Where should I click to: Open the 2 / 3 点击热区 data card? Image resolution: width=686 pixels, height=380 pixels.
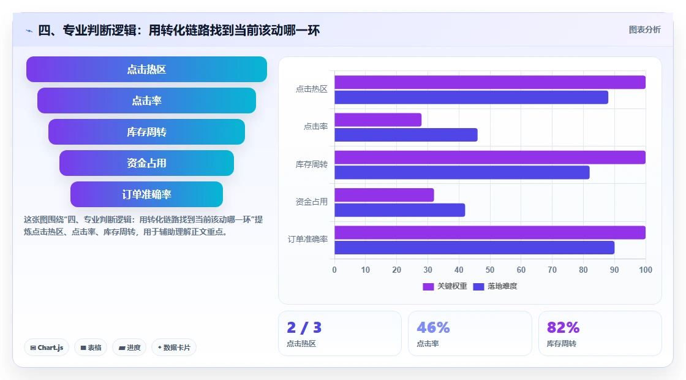click(340, 333)
